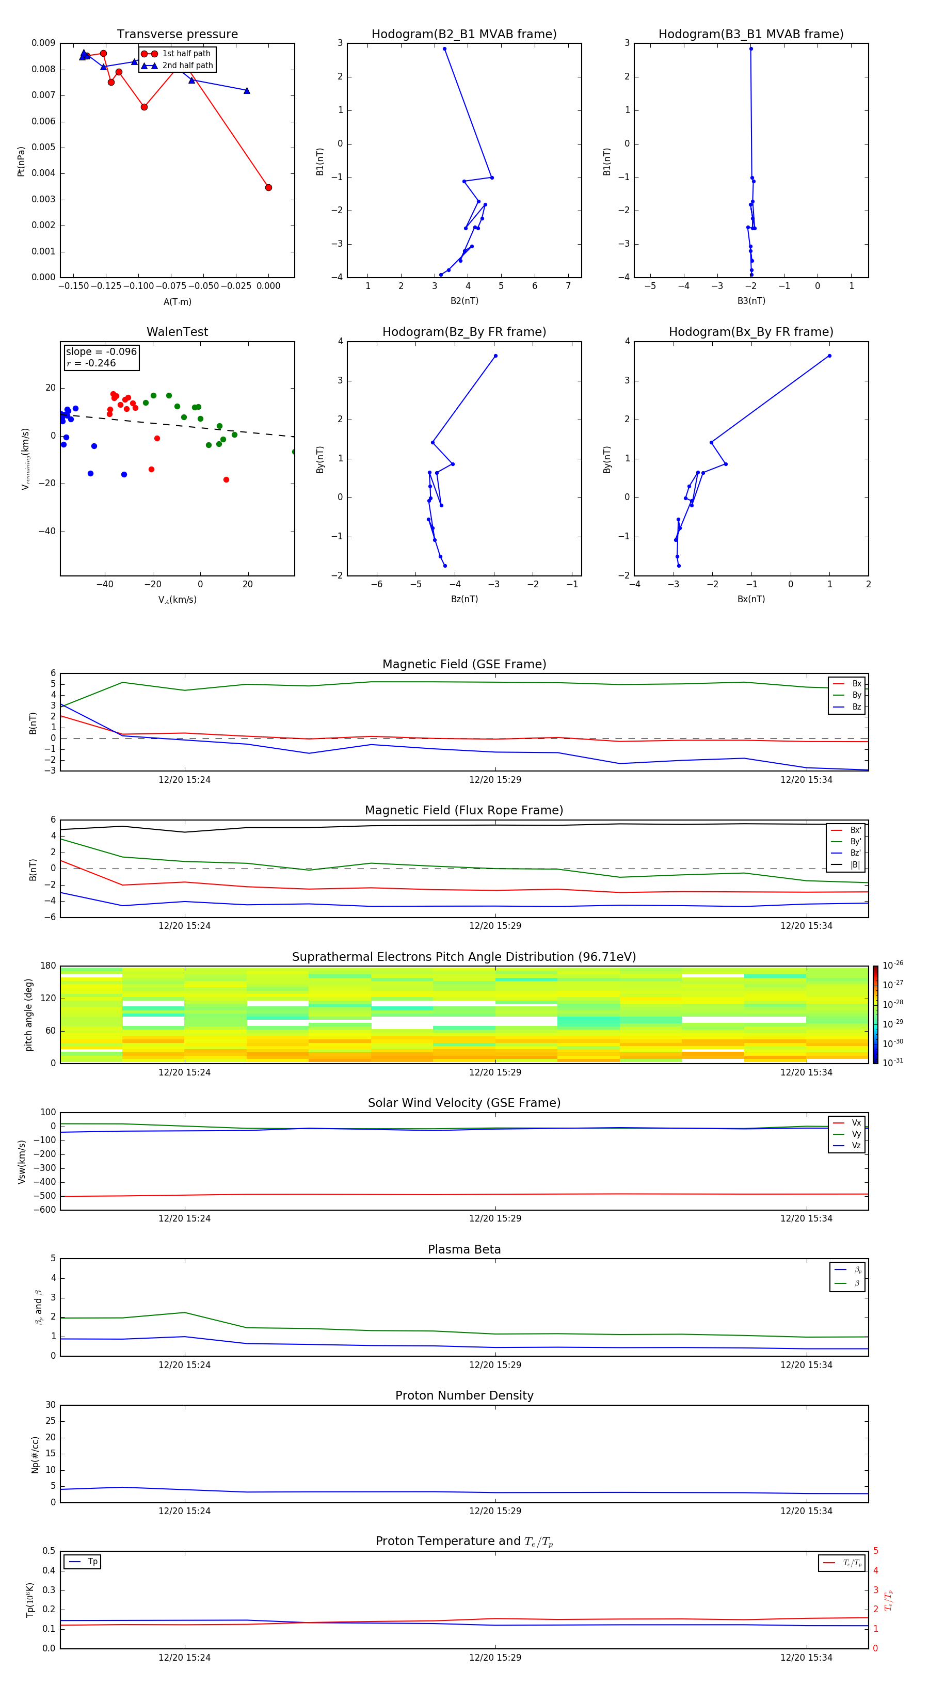Click the Bz' legend entry
This screenshot has height=1703, width=929.
(x=846, y=853)
